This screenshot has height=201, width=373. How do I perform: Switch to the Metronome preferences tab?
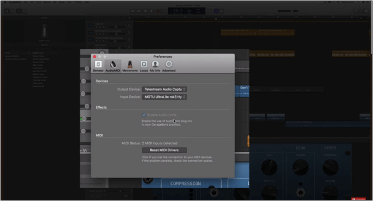tap(130, 66)
